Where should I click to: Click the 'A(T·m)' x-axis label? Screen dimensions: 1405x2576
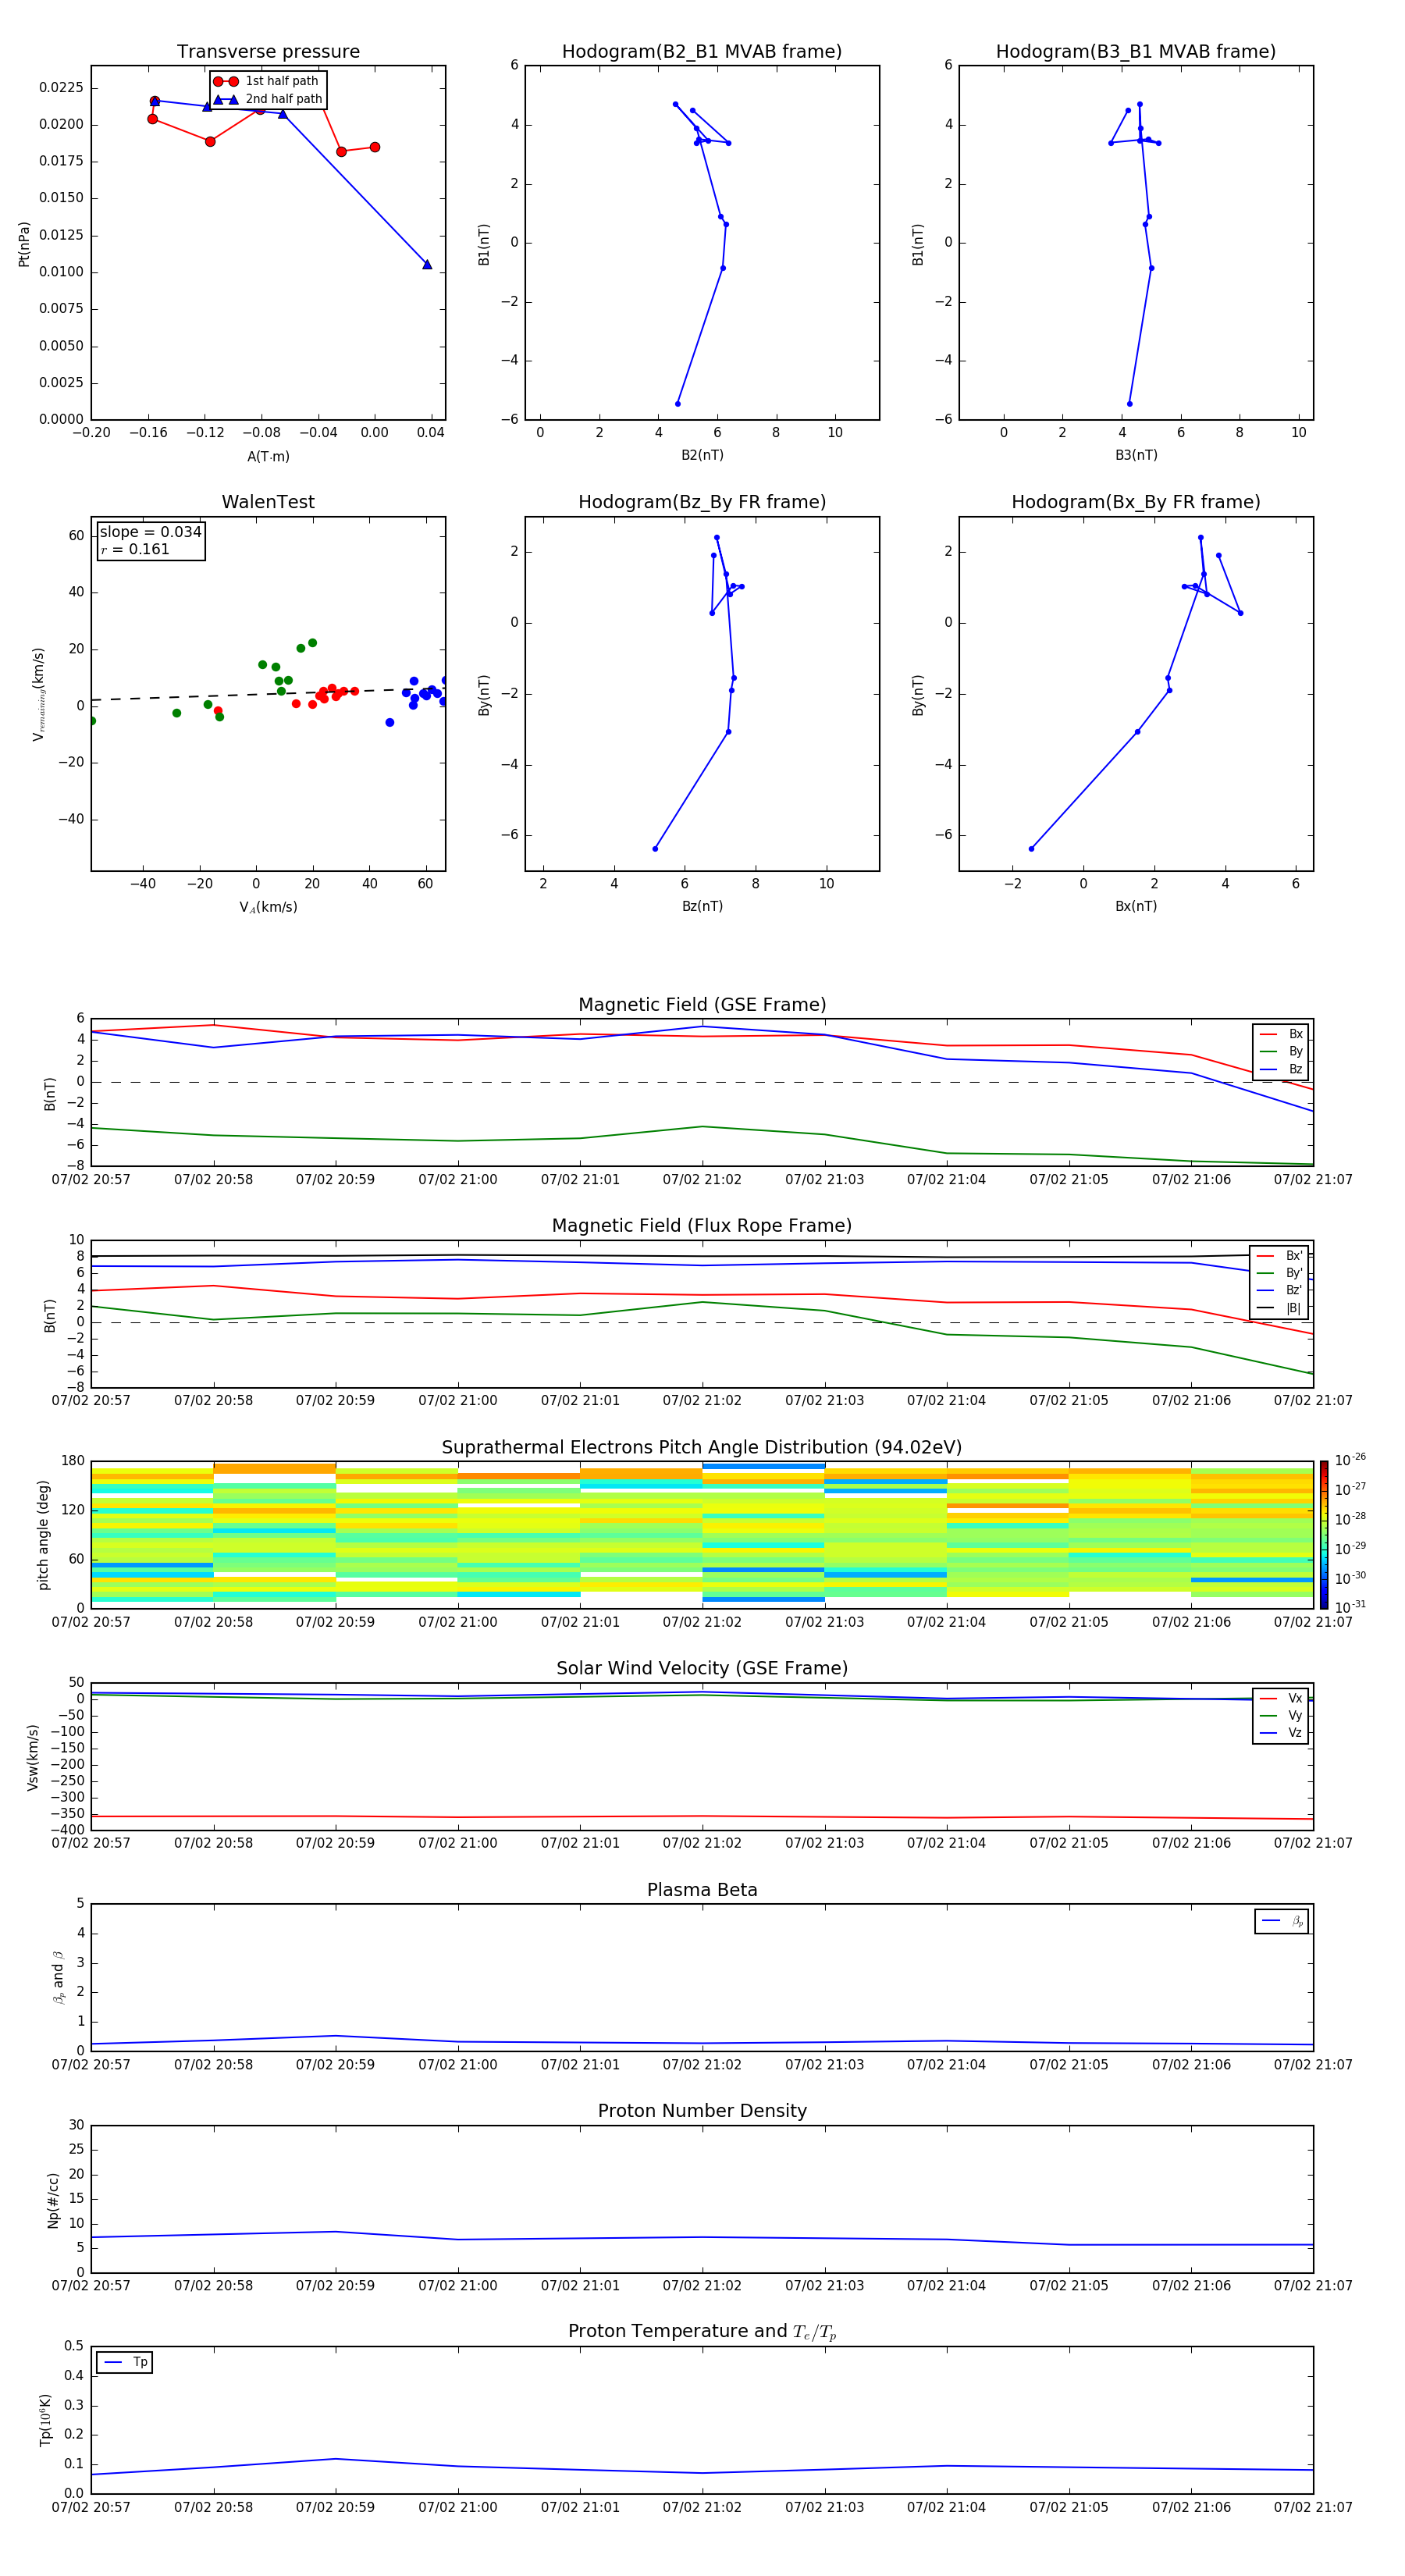[268, 457]
